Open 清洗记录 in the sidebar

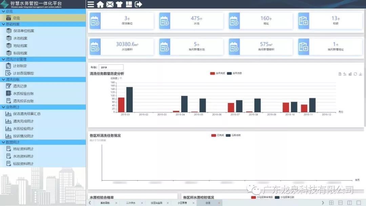click(20, 86)
